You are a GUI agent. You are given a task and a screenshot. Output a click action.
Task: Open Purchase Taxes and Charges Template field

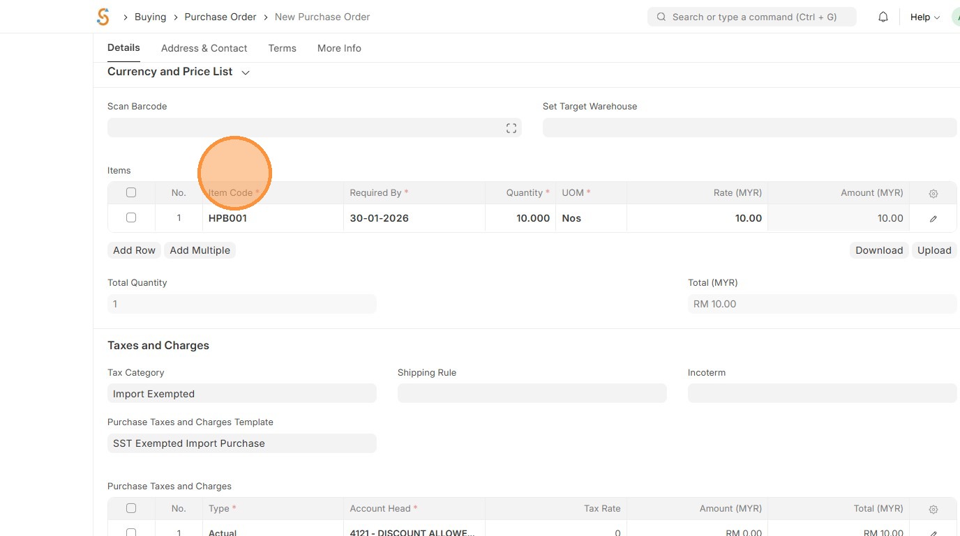point(242,443)
